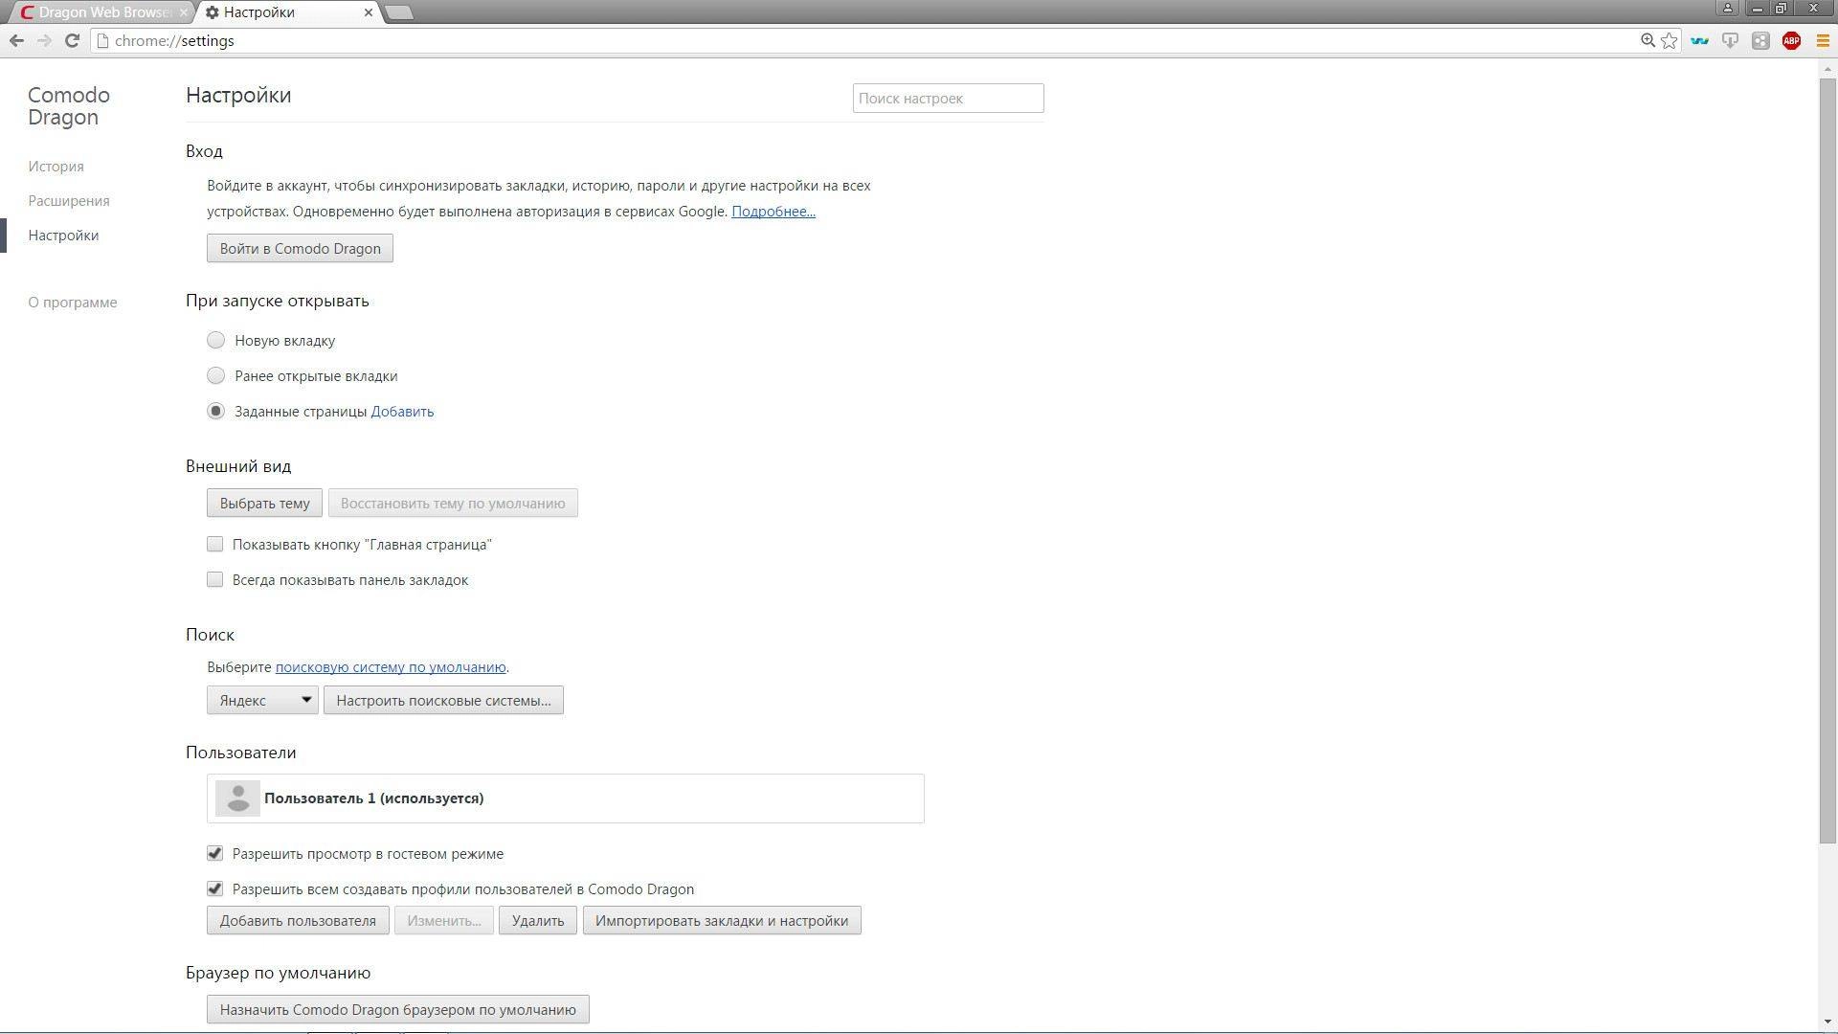The height and width of the screenshot is (1034, 1838).
Task: Select Заданные страницы radio button
Action: pyautogui.click(x=216, y=411)
